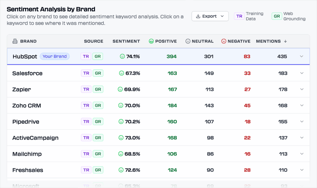317x188 pixels.
Task: Click the building icon in the Brand header
Action: coord(15,41)
